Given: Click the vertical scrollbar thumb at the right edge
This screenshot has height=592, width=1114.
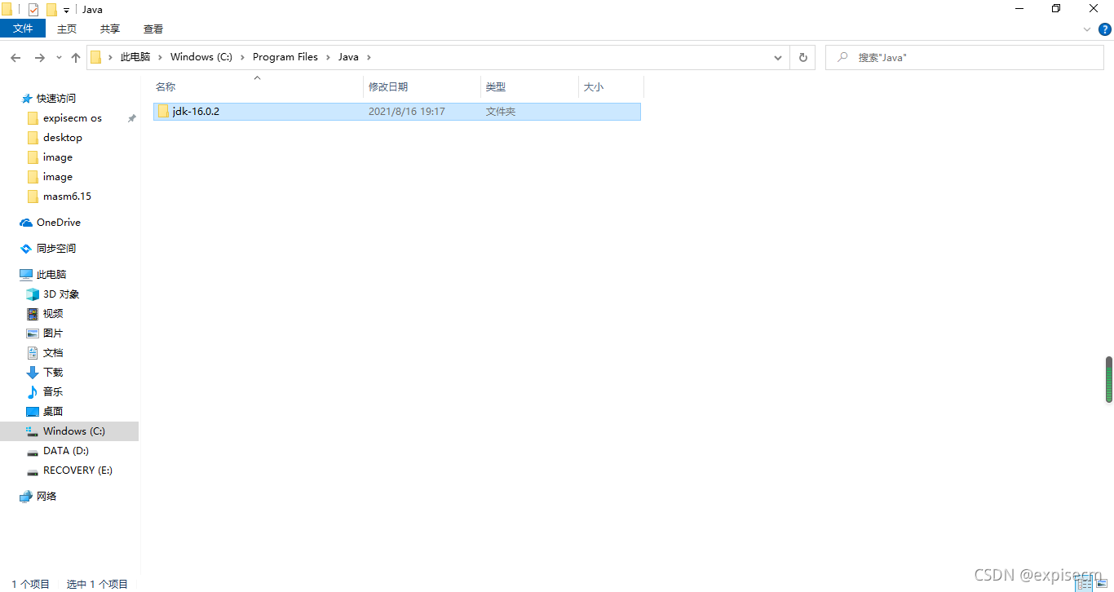Looking at the screenshot, I should (1108, 379).
